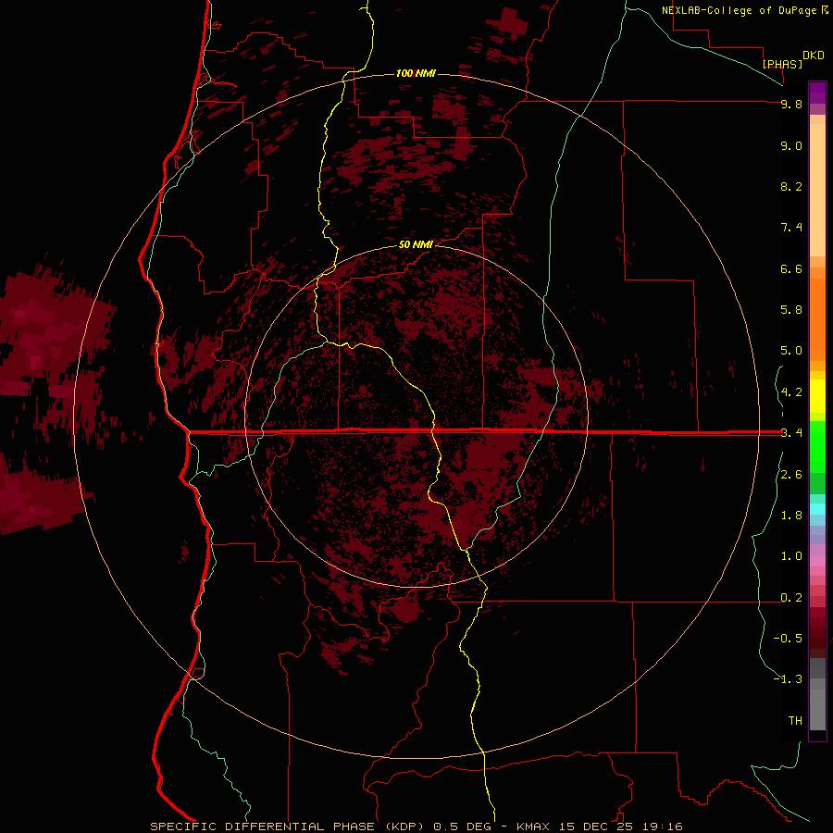Click the 6.6 legend value
Screen dimensions: 833x833
point(791,268)
